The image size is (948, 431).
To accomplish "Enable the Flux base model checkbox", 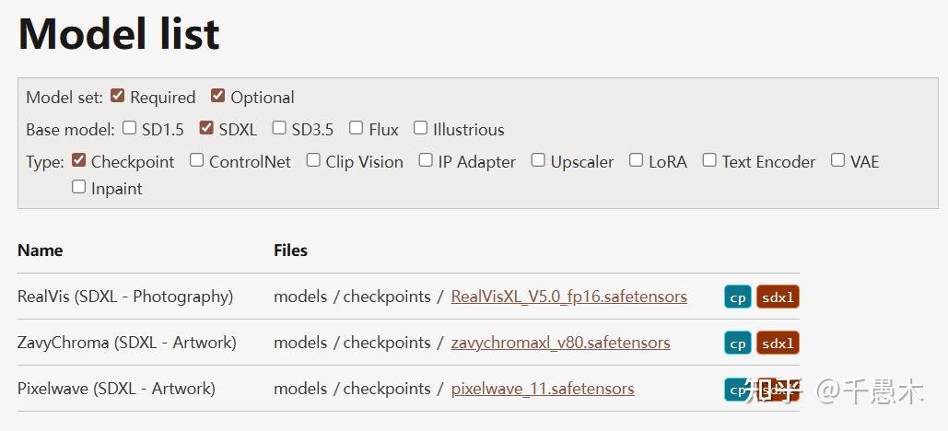I will 356,128.
